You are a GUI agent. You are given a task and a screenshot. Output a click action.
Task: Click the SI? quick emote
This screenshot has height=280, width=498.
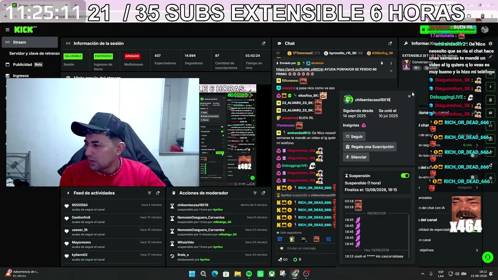(280, 239)
